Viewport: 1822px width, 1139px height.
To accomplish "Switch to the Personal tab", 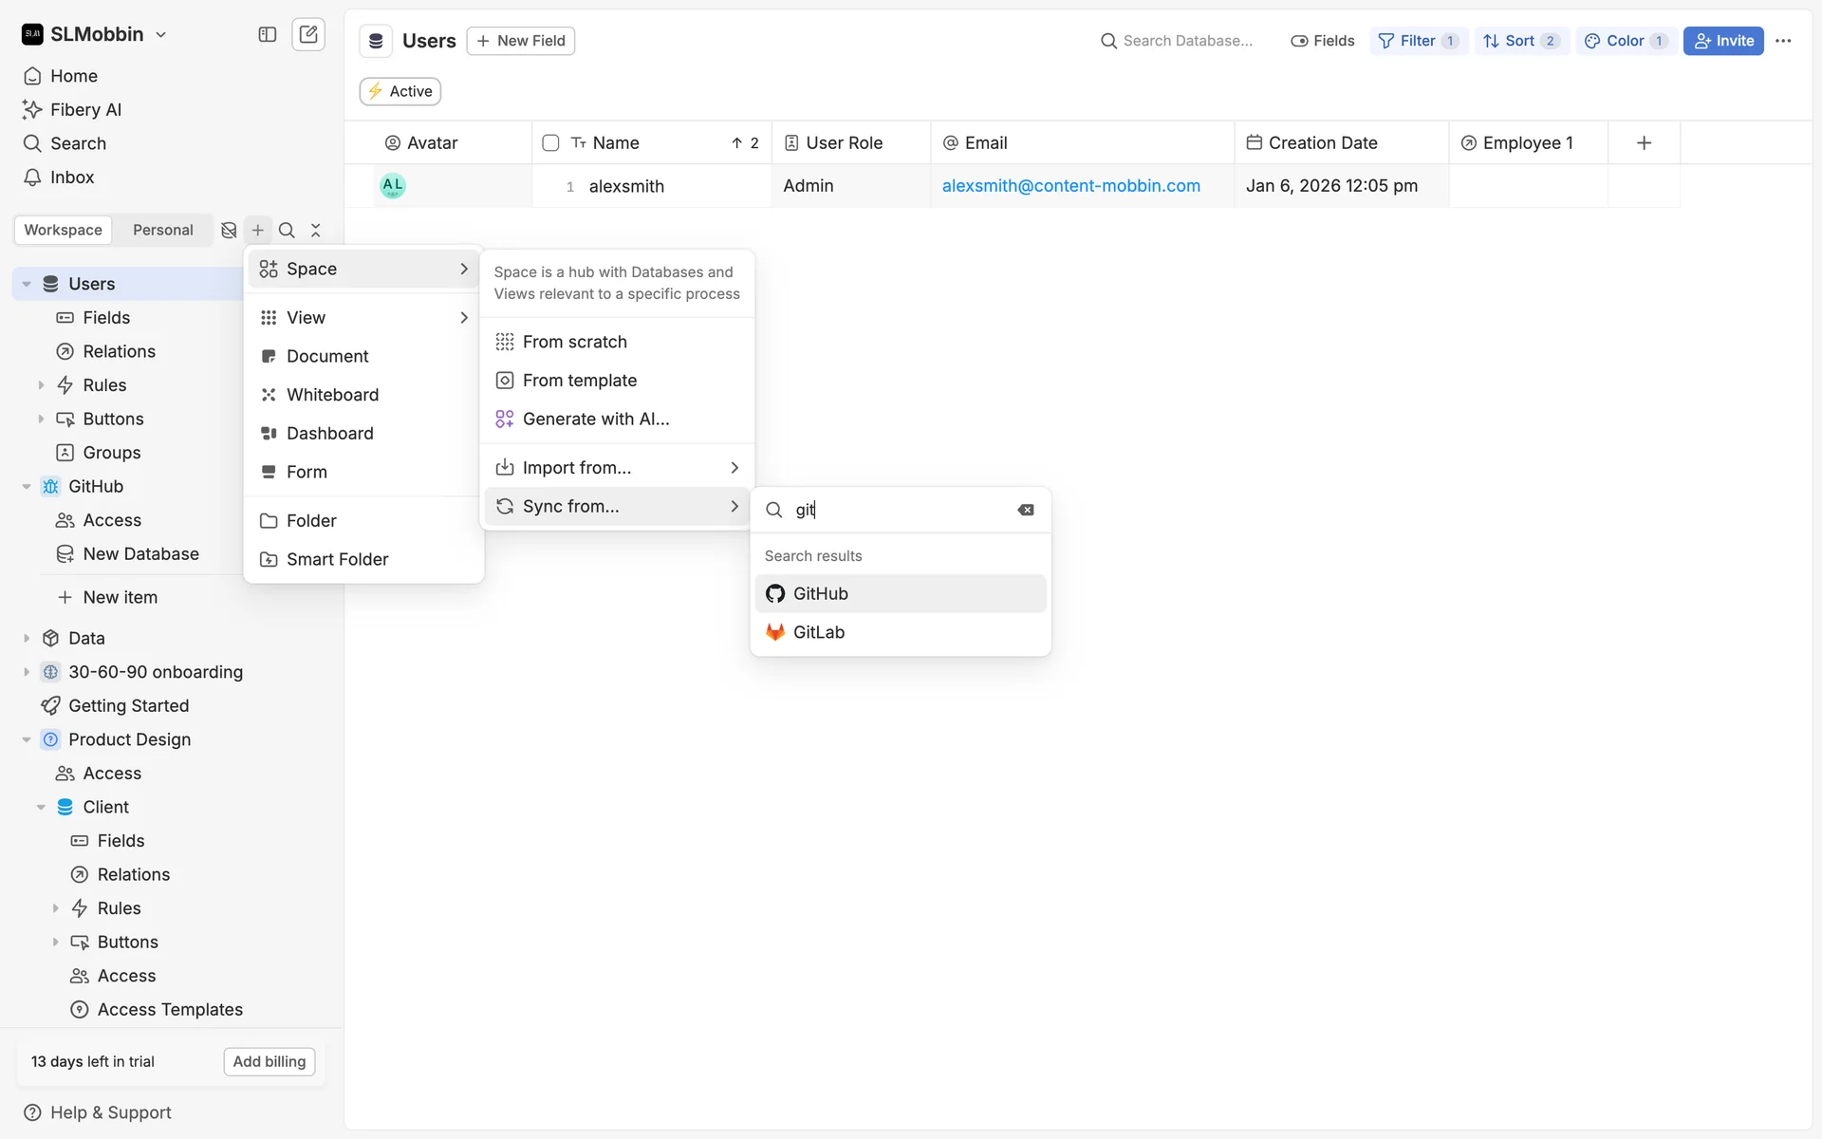I will click(162, 230).
